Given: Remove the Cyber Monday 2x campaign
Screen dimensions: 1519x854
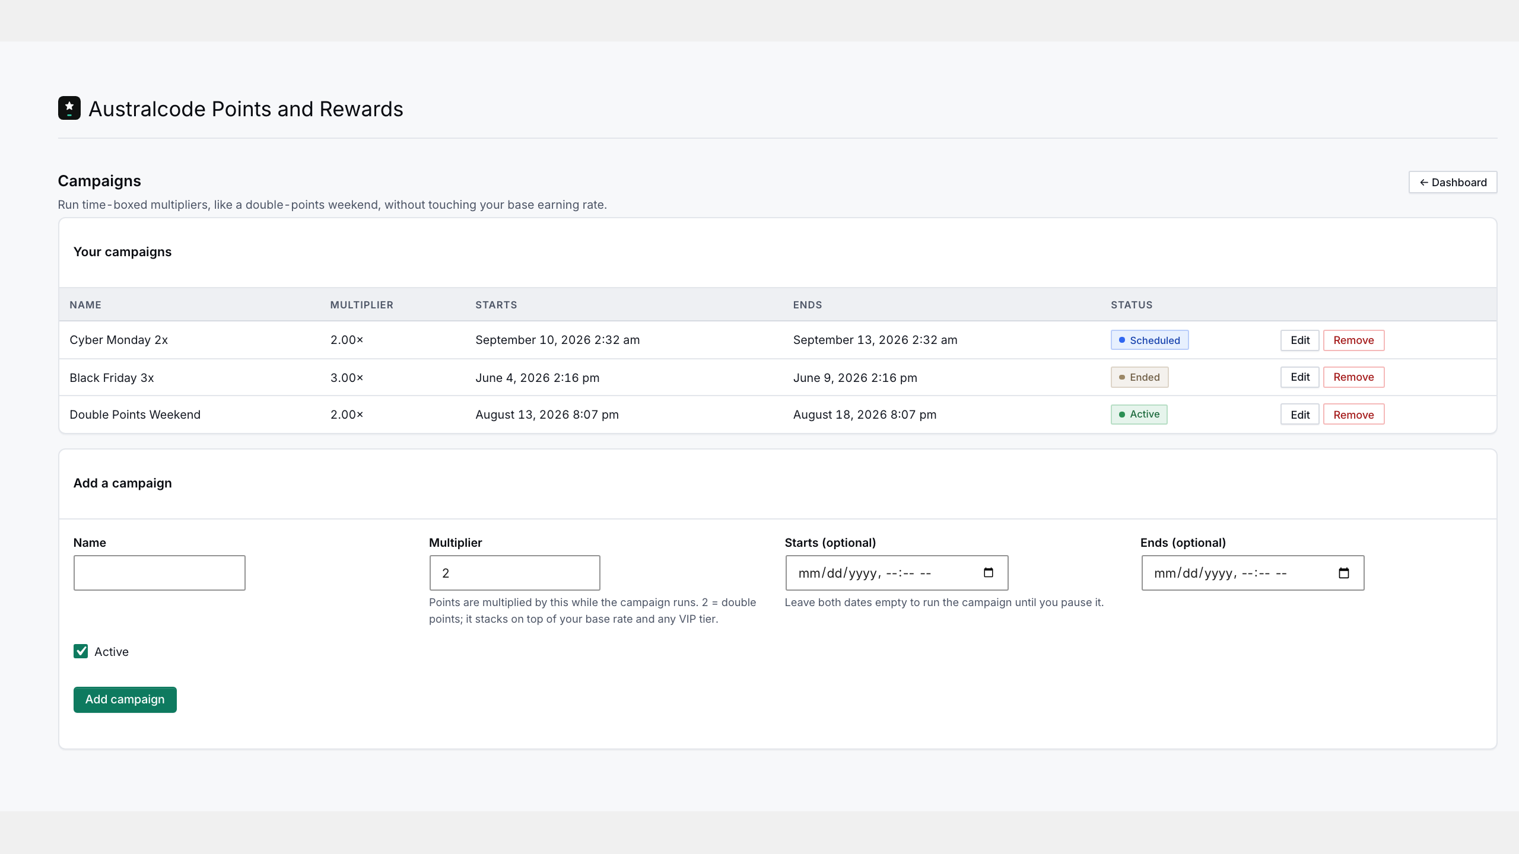Looking at the screenshot, I should coord(1353,340).
